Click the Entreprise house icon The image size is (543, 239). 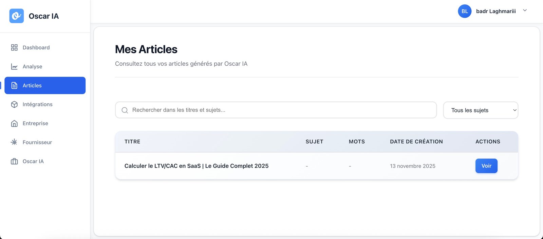[x=14, y=123]
